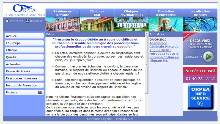Viewport: 220px width, 124px height.
Task: Click the white chateau clinic photo
Action: pyautogui.click(x=131, y=24)
